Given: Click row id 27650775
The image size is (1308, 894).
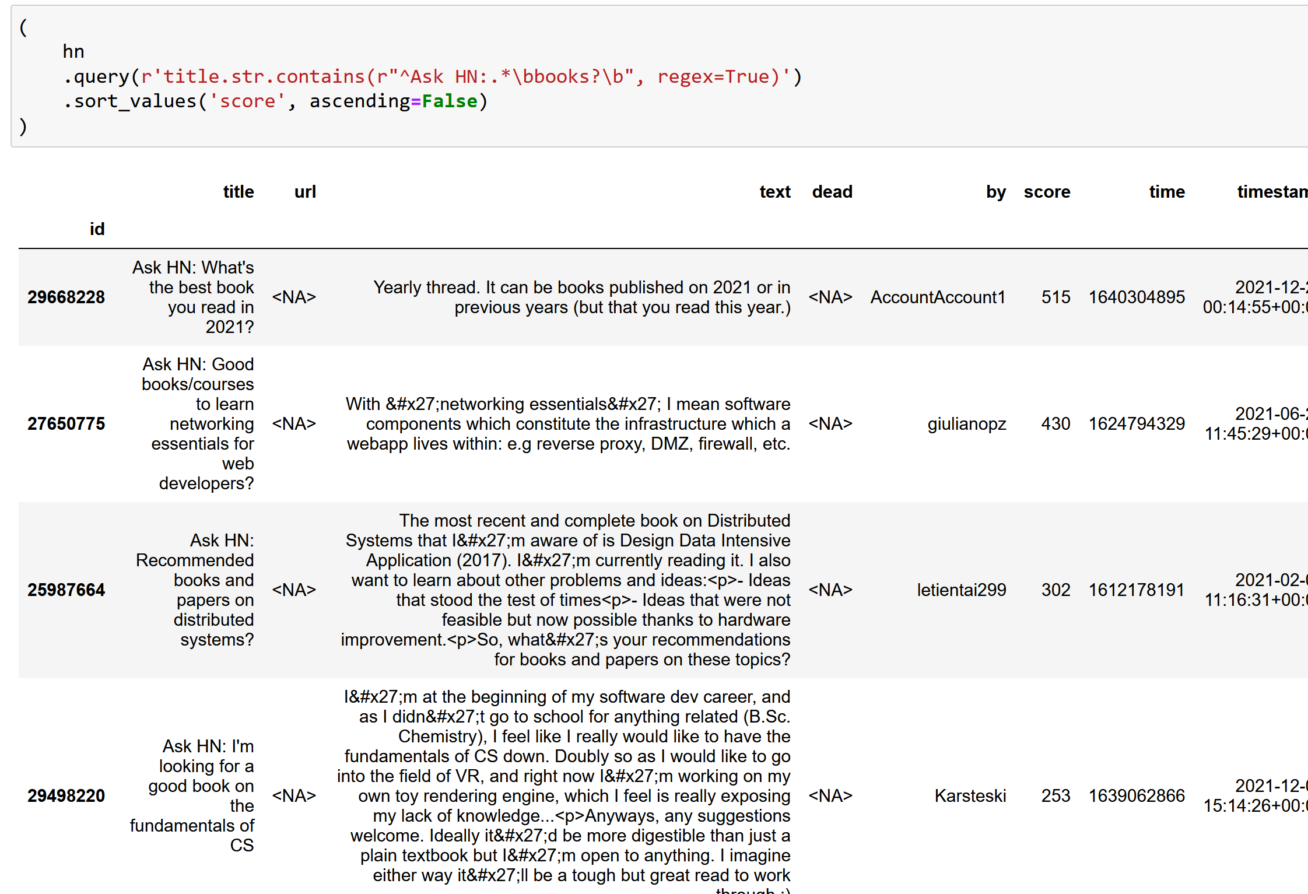Looking at the screenshot, I should pos(66,424).
